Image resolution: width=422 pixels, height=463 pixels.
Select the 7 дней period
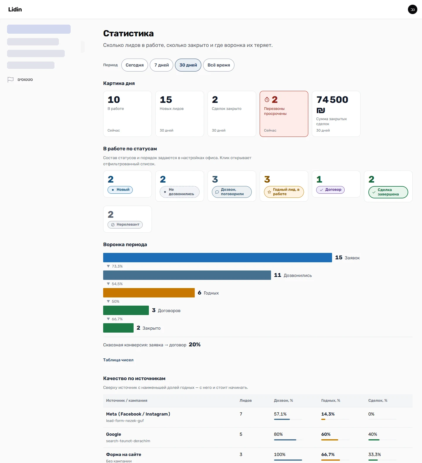161,65
